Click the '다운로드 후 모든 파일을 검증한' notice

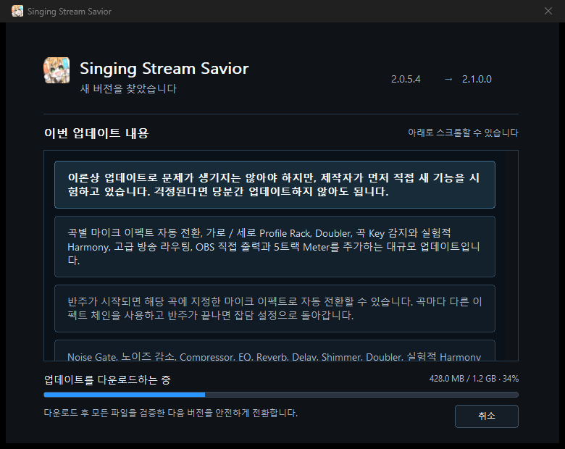click(171, 413)
